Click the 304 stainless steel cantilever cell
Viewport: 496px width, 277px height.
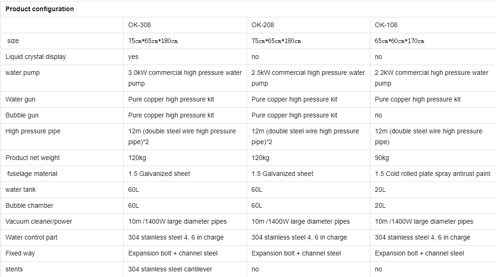point(170,269)
